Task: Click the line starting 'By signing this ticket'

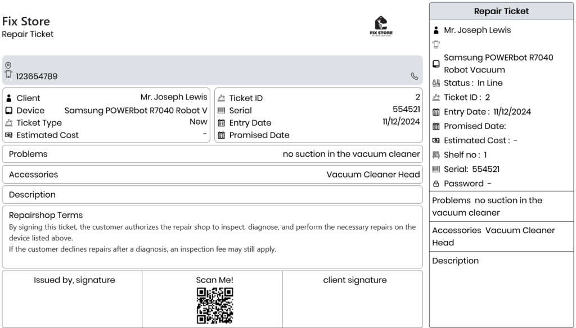Action: (212, 233)
